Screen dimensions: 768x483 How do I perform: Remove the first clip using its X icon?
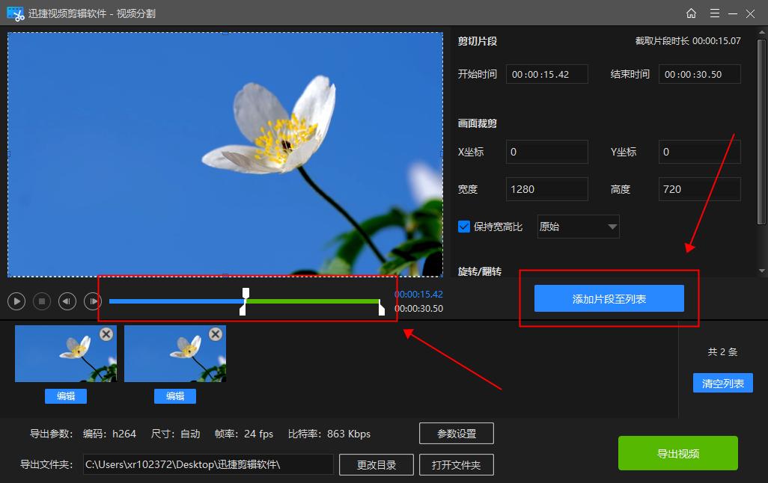[106, 334]
